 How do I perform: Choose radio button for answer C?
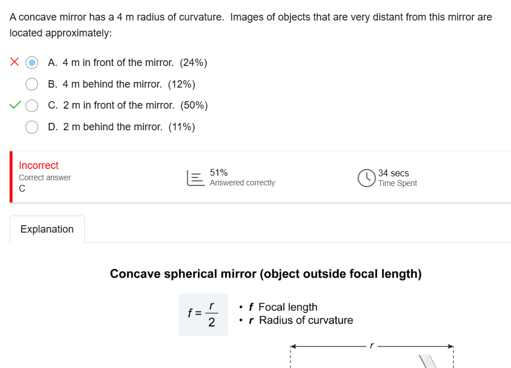(32, 105)
